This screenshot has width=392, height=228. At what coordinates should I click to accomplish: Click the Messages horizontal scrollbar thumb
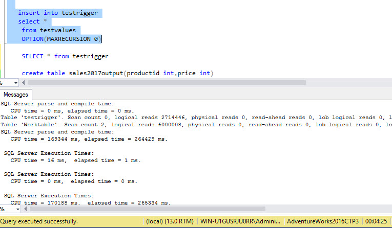(x=148, y=209)
